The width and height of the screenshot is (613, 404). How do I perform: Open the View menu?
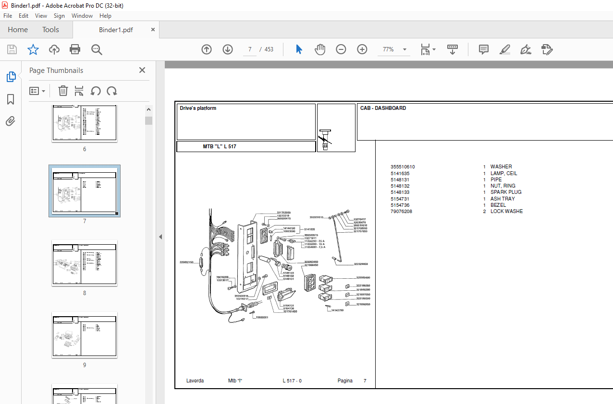pyautogui.click(x=41, y=16)
